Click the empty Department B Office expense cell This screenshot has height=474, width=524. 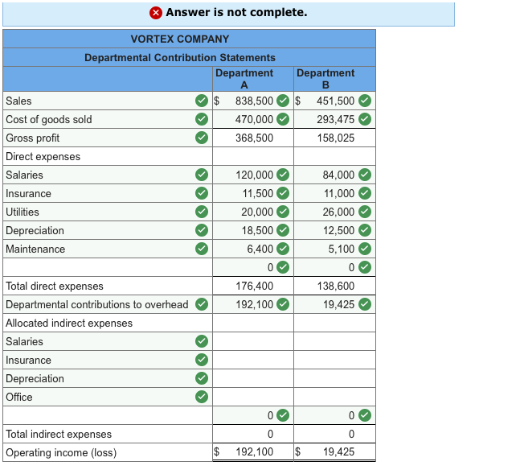coord(334,397)
